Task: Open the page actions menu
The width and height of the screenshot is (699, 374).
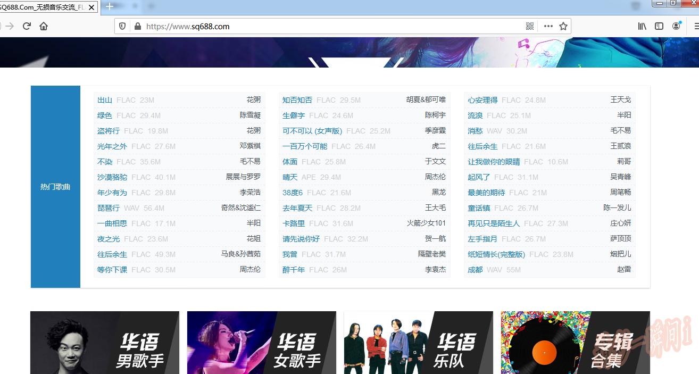Action: [548, 26]
